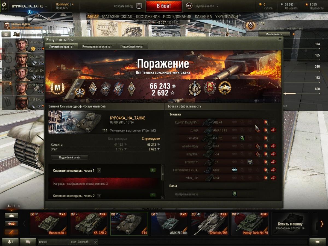This screenshot has height=246, width=328.
Task: Open the chat channels icon button
Action: click(27, 242)
